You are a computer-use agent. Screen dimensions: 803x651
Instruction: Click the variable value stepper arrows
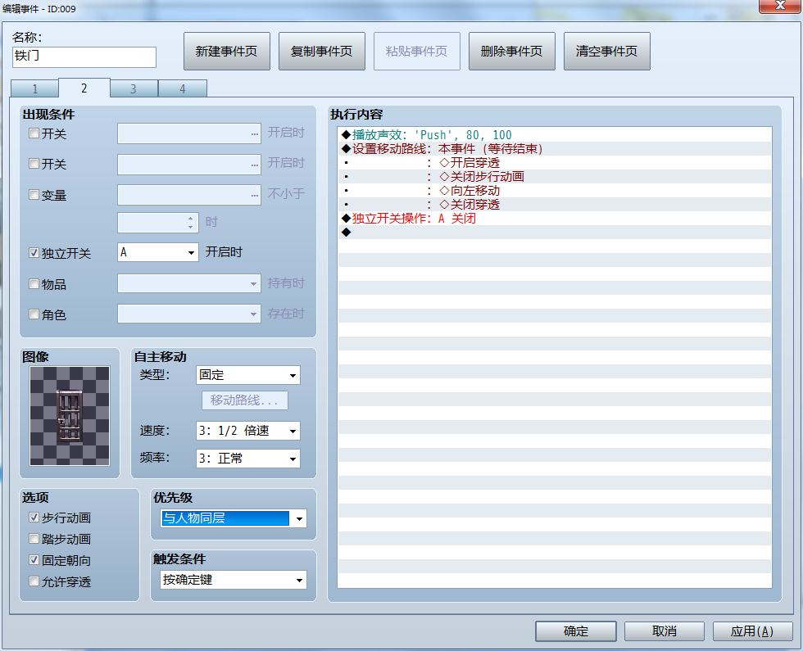190,222
